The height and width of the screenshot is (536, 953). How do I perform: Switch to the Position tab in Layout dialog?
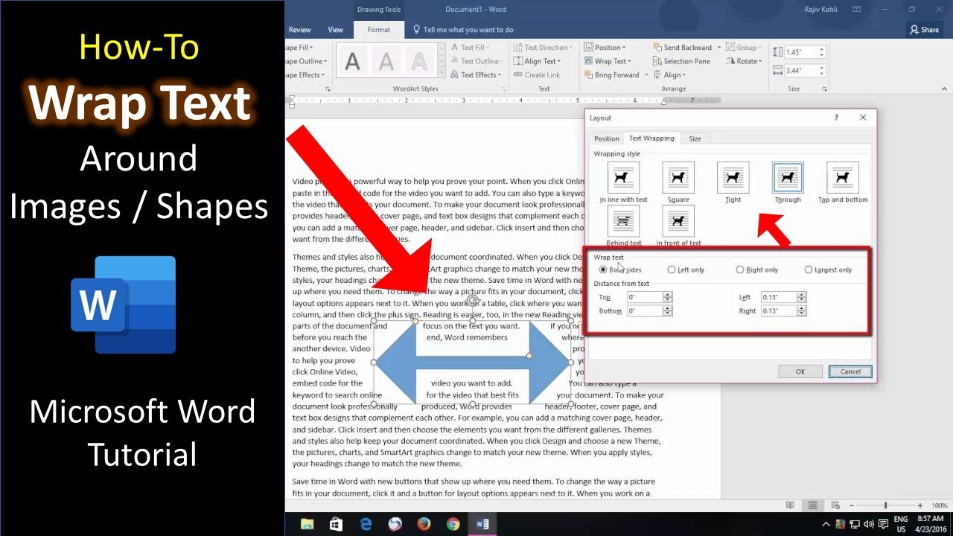(606, 138)
